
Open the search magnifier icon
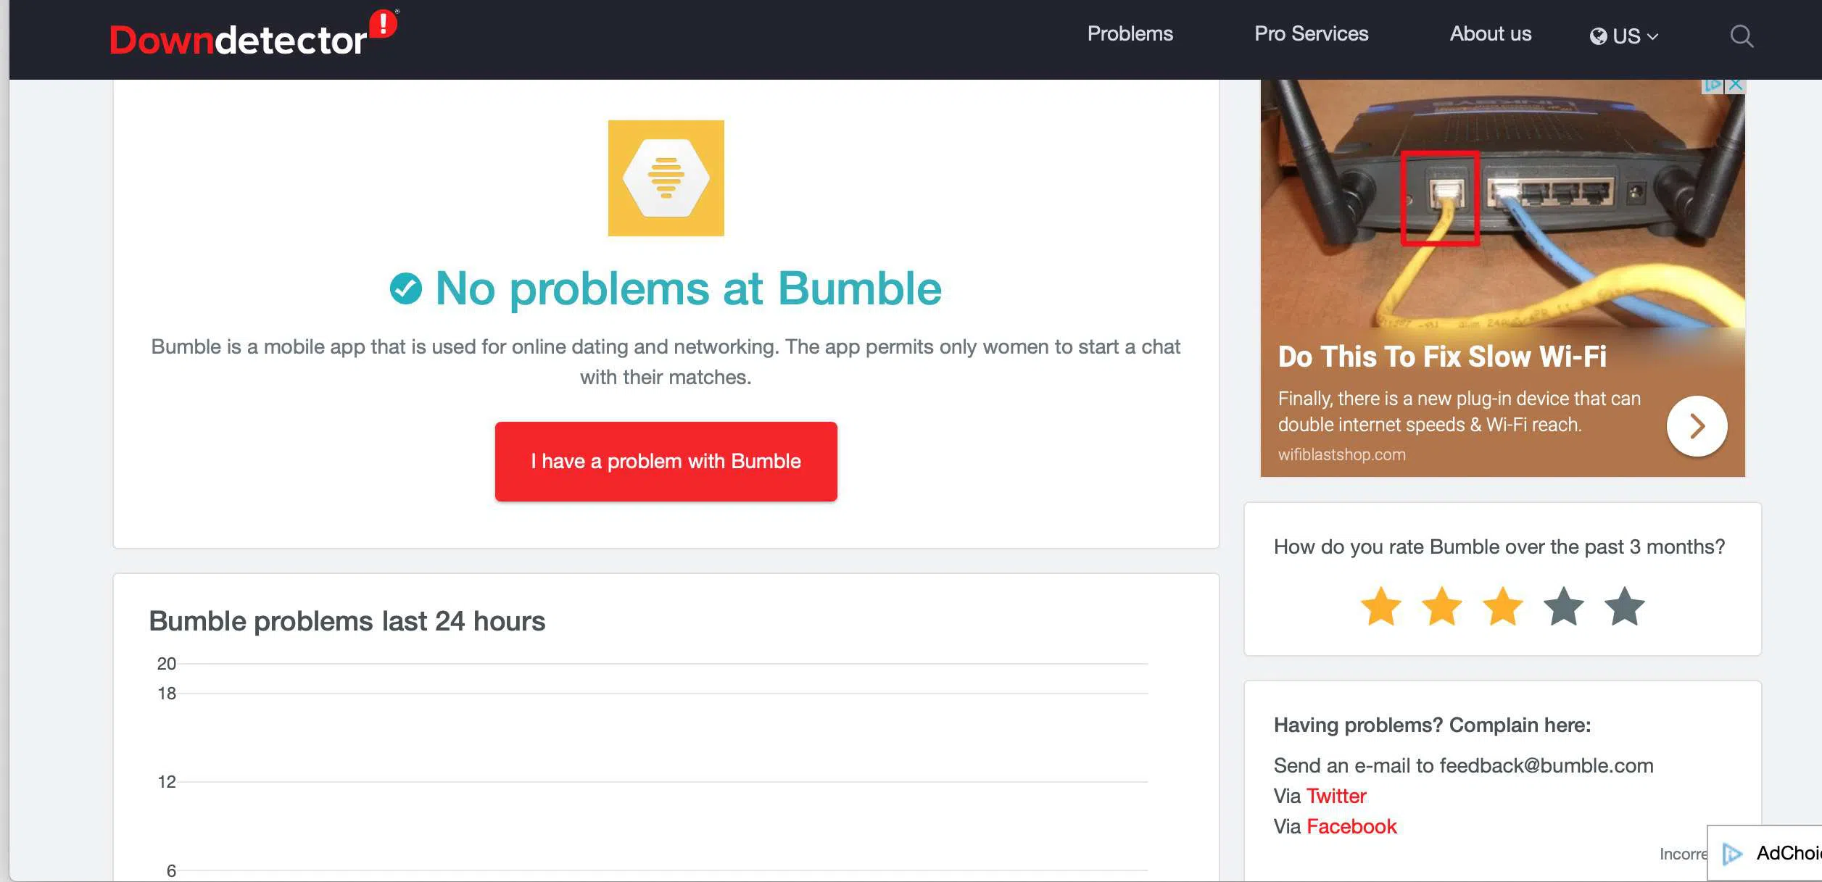[x=1741, y=36]
